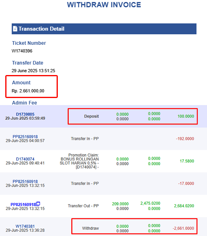
Task: Click the Transfer Date label
Action: [x=27, y=63]
